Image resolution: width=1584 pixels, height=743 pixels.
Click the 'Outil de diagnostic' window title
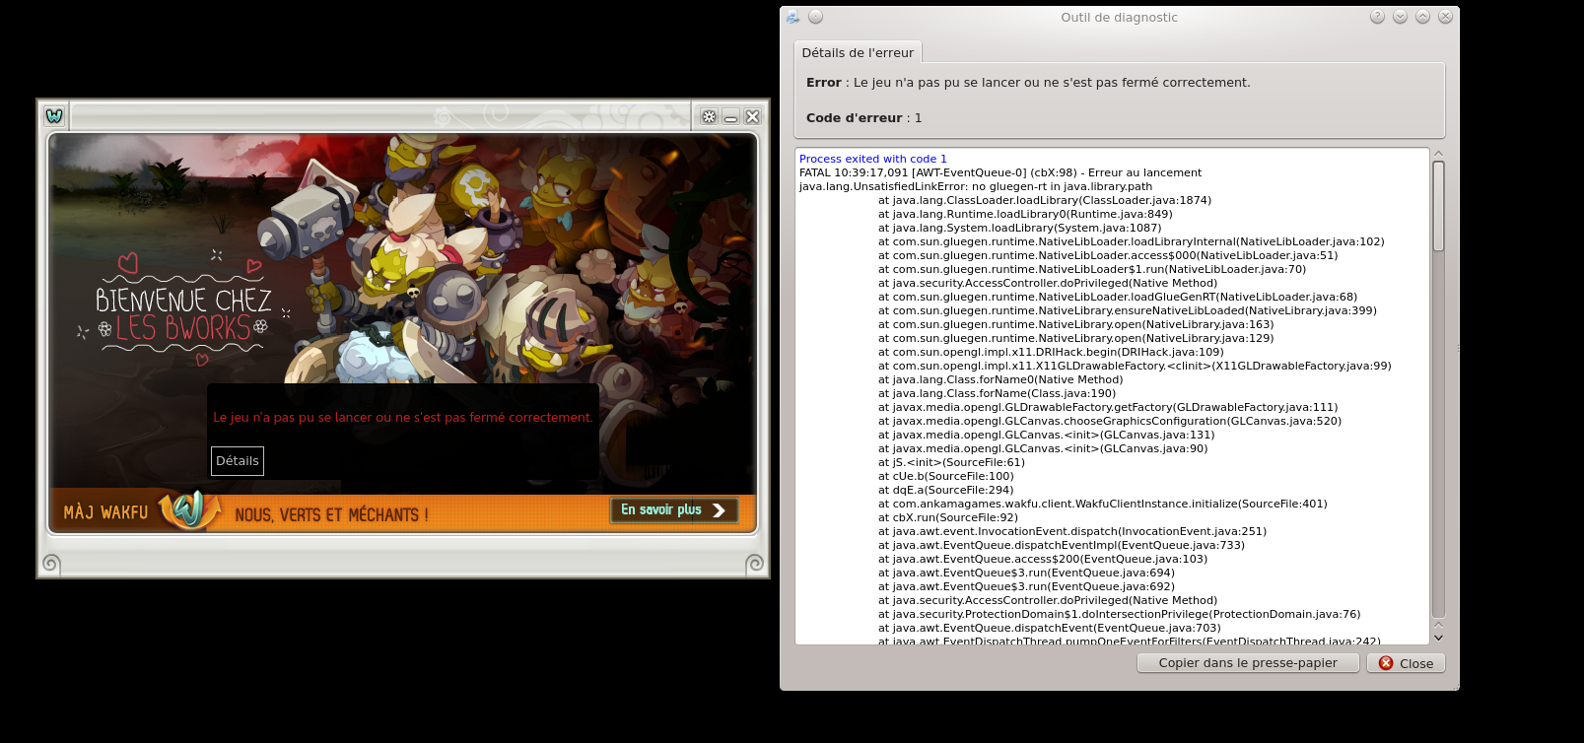pos(1119,17)
